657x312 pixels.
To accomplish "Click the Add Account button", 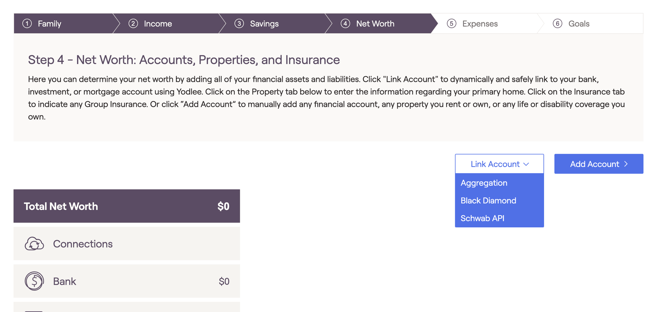I will [x=598, y=164].
